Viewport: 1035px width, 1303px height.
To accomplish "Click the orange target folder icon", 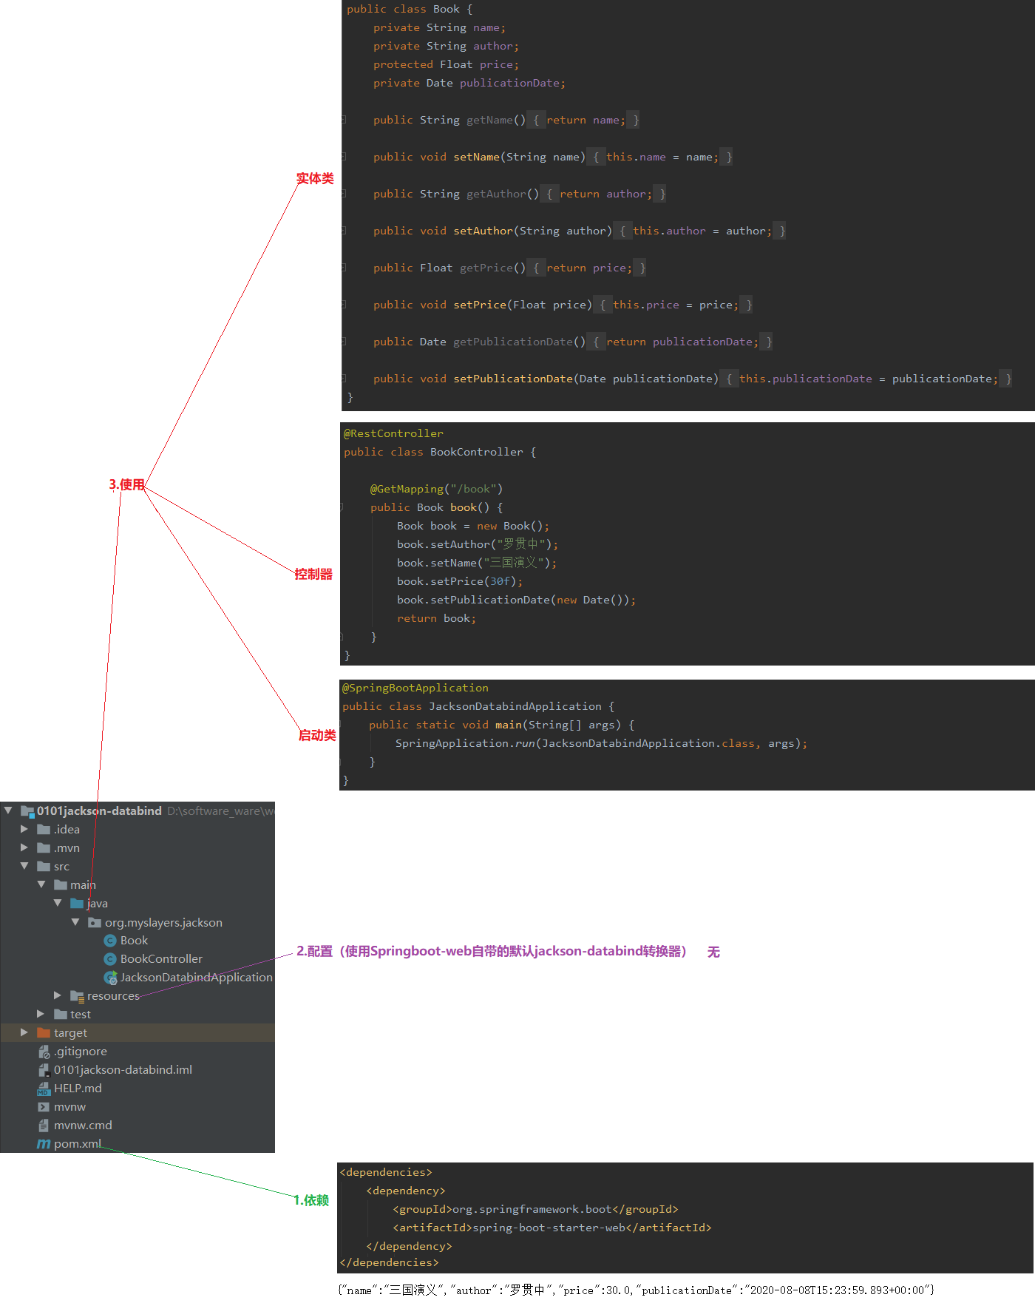I will 44,1033.
